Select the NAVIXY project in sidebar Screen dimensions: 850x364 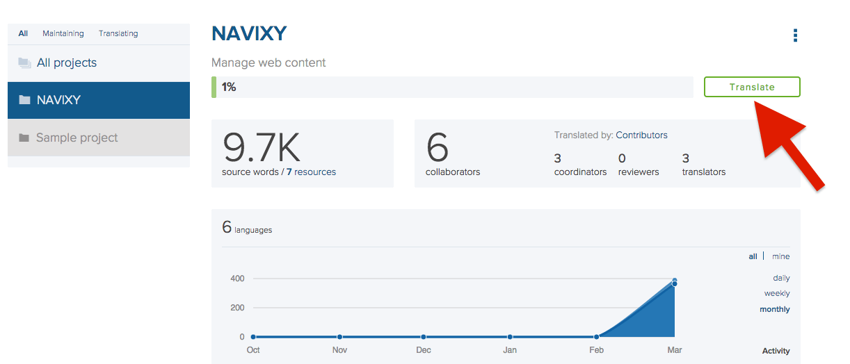(99, 100)
